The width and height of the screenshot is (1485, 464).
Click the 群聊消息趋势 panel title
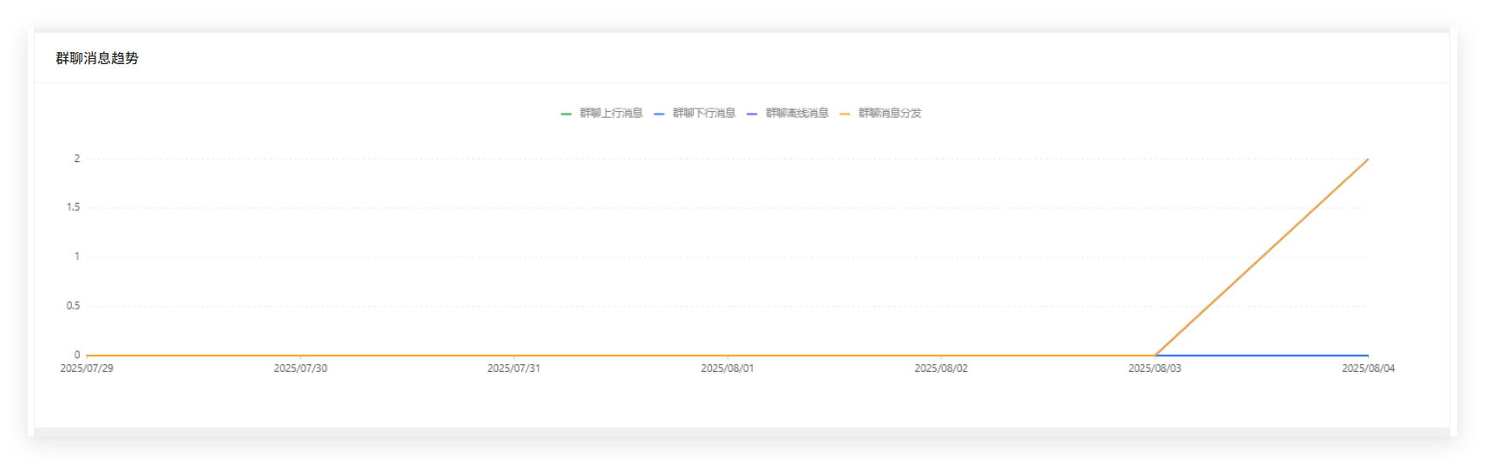[x=97, y=58]
